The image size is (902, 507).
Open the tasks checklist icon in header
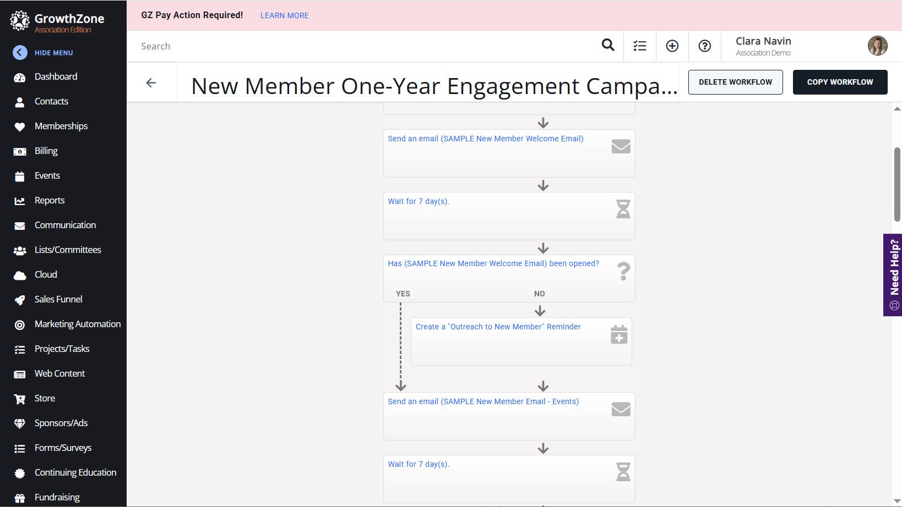640,46
